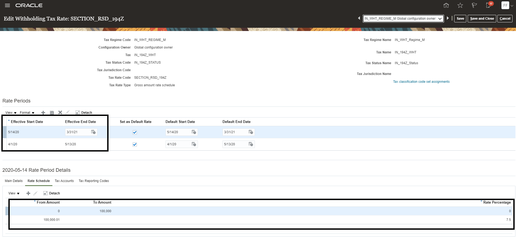The height and width of the screenshot is (237, 516).
Task: Click the Effective Start Date column header
Action: [x=27, y=122]
